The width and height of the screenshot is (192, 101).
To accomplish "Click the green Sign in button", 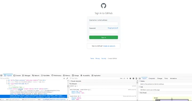I will pyautogui.click(x=103, y=37).
